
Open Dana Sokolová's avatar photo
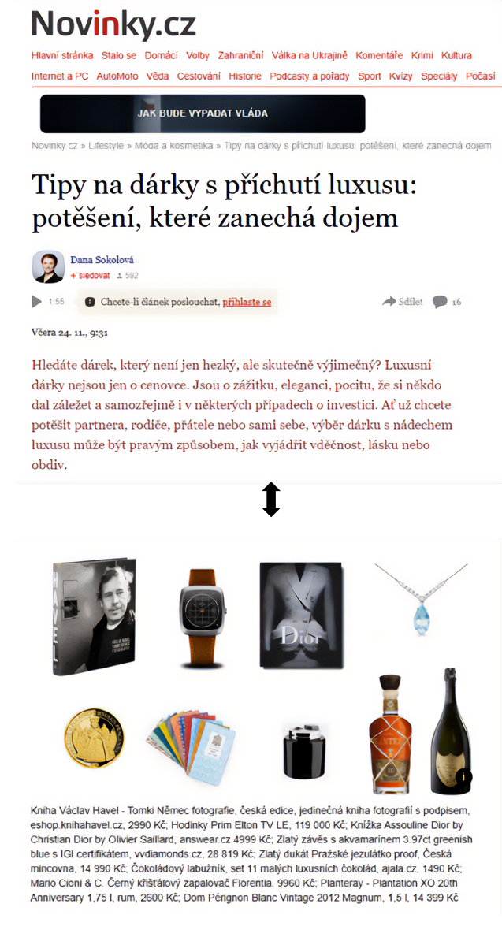pyautogui.click(x=48, y=267)
